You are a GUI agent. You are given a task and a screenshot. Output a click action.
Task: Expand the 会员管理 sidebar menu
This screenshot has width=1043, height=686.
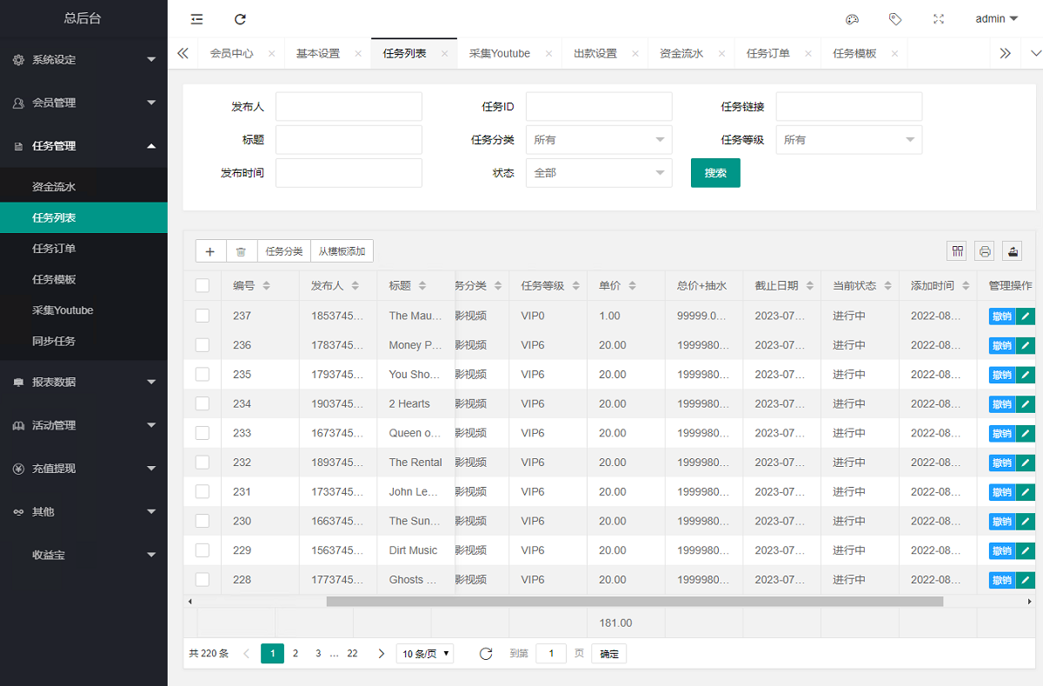[83, 103]
